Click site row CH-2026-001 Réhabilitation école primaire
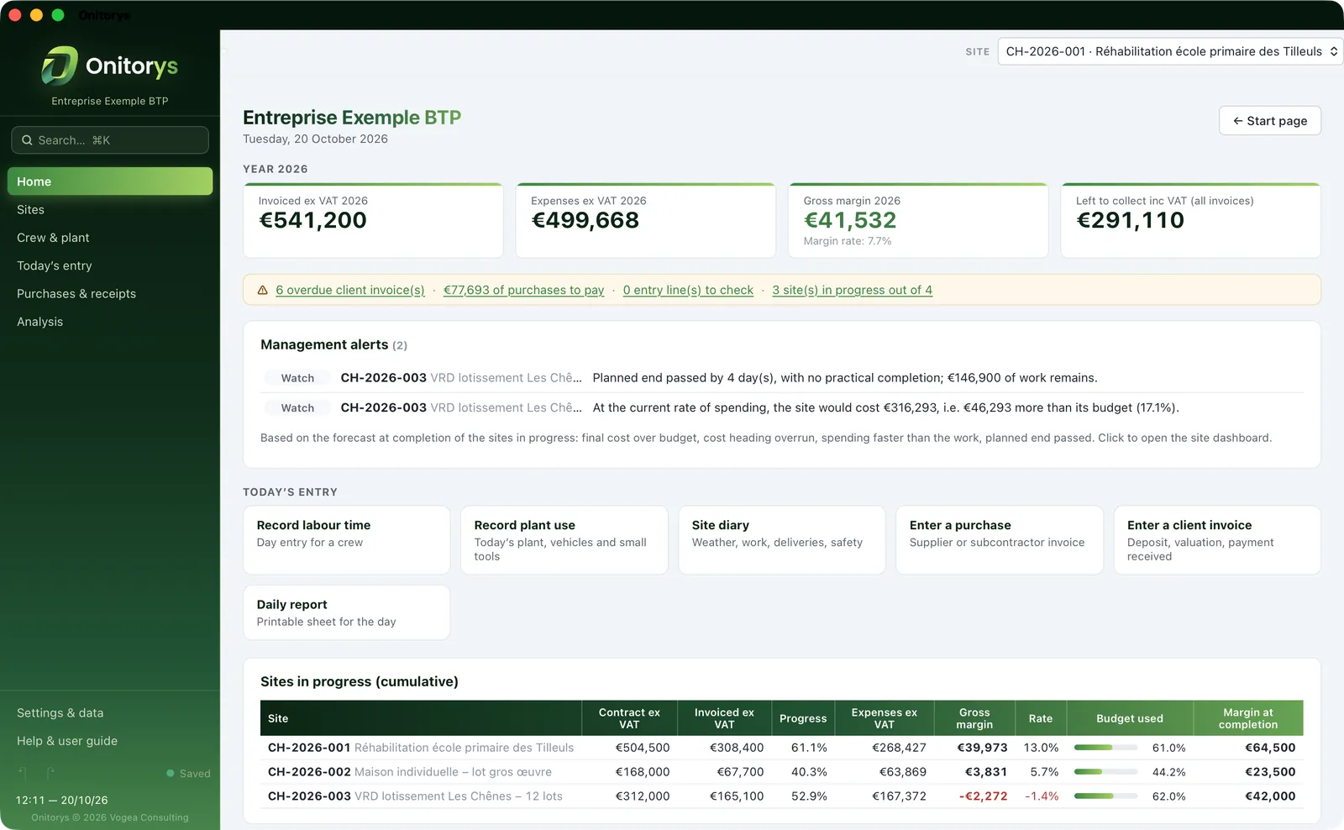Image resolution: width=1344 pixels, height=830 pixels. click(x=781, y=748)
